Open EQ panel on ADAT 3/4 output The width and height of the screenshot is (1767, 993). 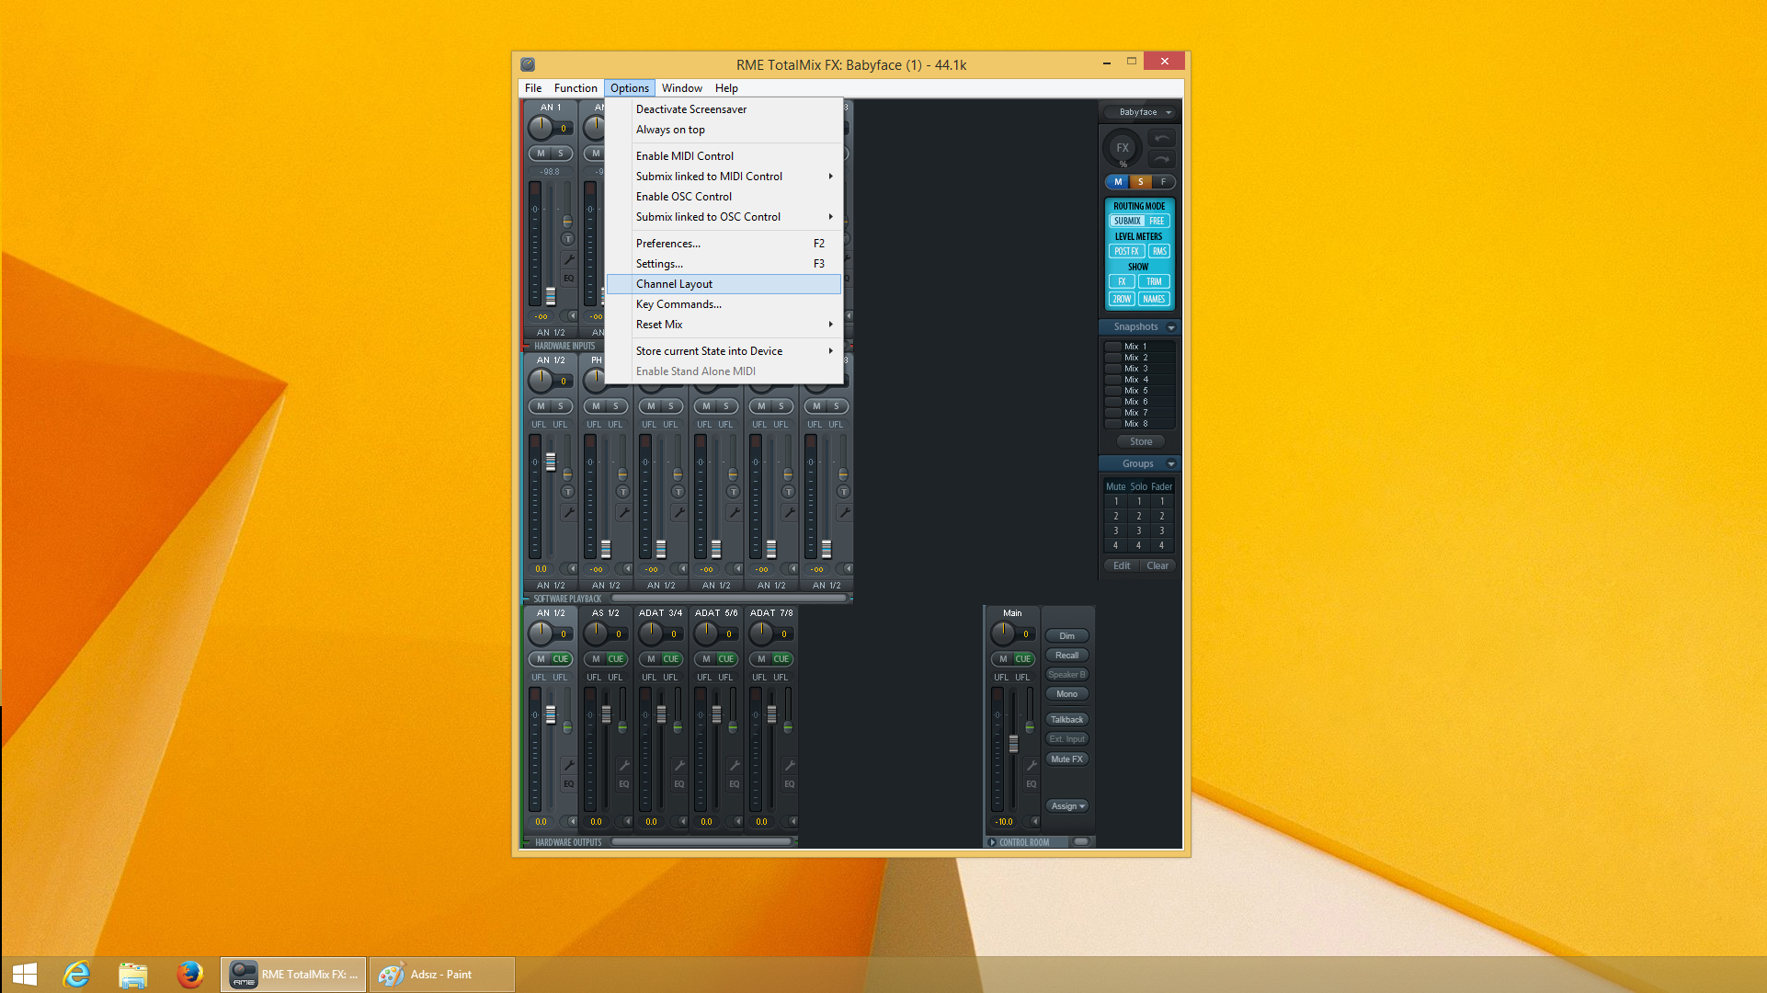pos(678,784)
